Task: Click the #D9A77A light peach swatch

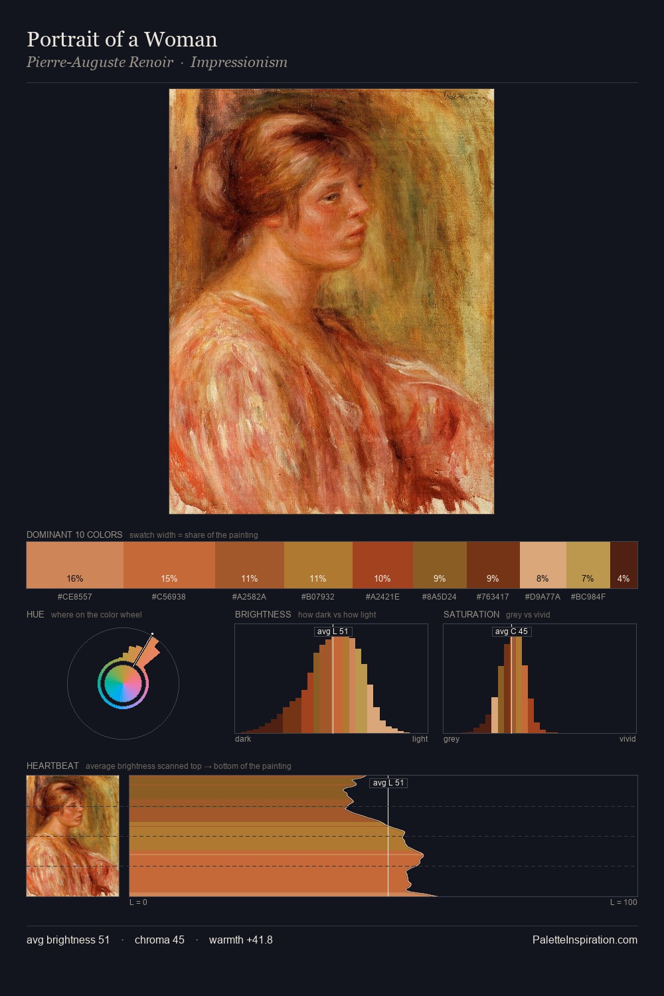Action: coord(542,565)
